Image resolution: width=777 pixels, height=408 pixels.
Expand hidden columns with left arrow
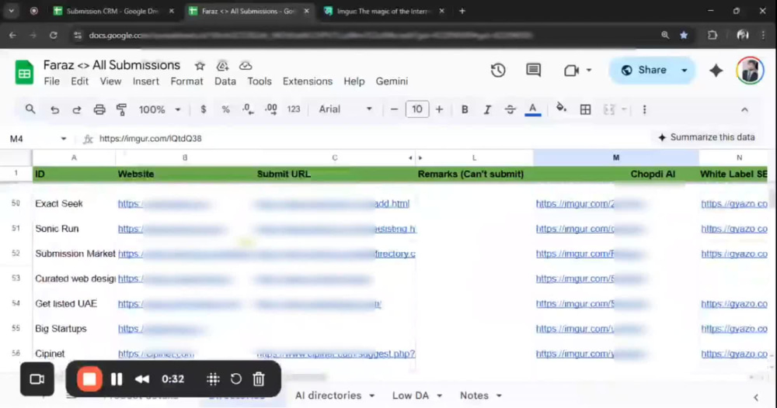click(x=410, y=157)
